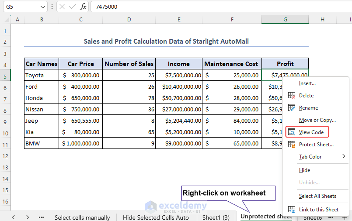Click the formula bar options dots

point(52,7)
